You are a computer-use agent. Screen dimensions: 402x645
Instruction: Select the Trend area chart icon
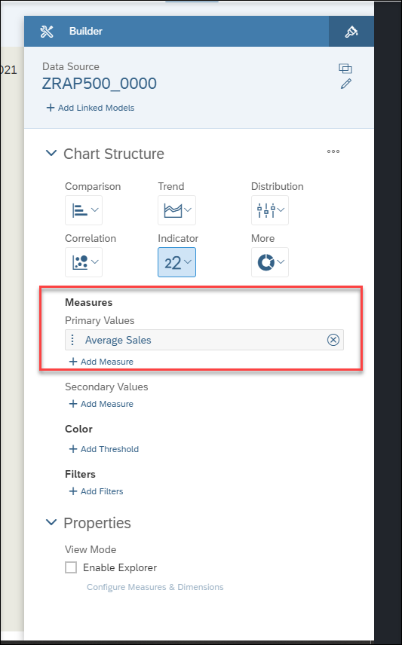click(176, 210)
